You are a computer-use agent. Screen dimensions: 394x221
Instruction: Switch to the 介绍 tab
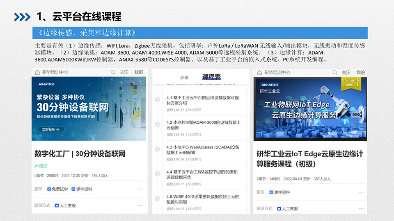(184, 77)
